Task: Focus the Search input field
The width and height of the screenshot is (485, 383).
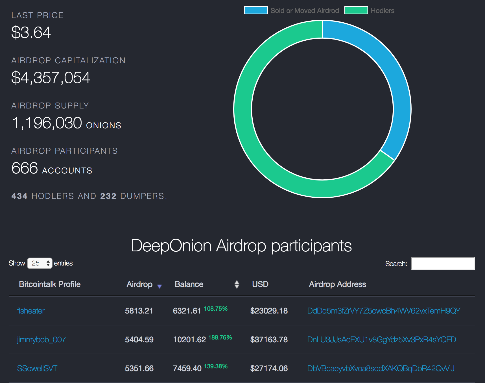Action: click(x=443, y=264)
